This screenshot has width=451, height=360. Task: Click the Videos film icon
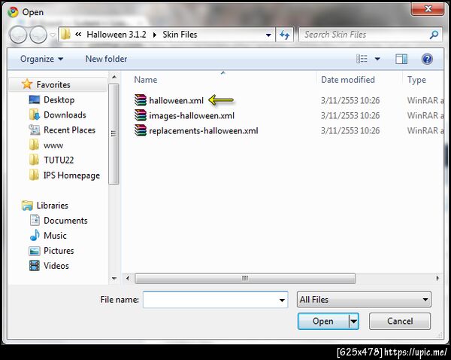35,265
